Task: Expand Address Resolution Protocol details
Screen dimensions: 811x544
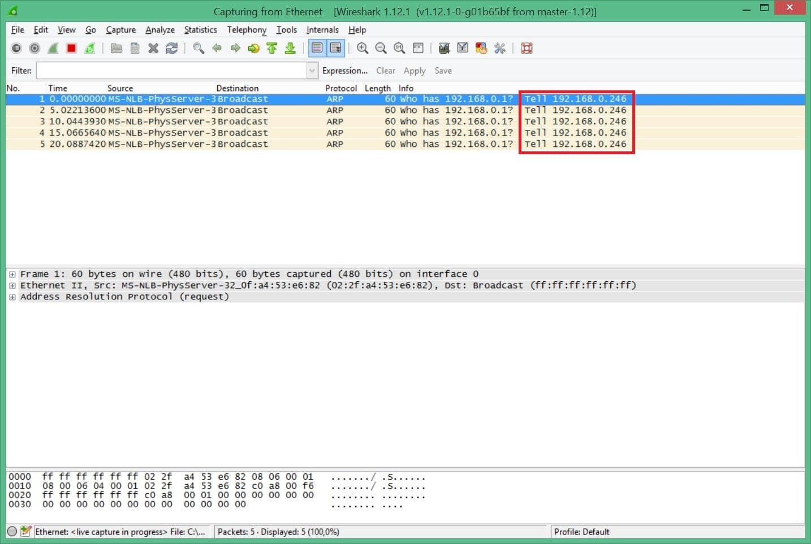Action: click(x=12, y=297)
